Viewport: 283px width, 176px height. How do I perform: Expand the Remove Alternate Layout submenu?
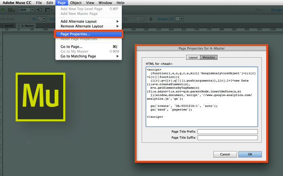tap(89, 26)
